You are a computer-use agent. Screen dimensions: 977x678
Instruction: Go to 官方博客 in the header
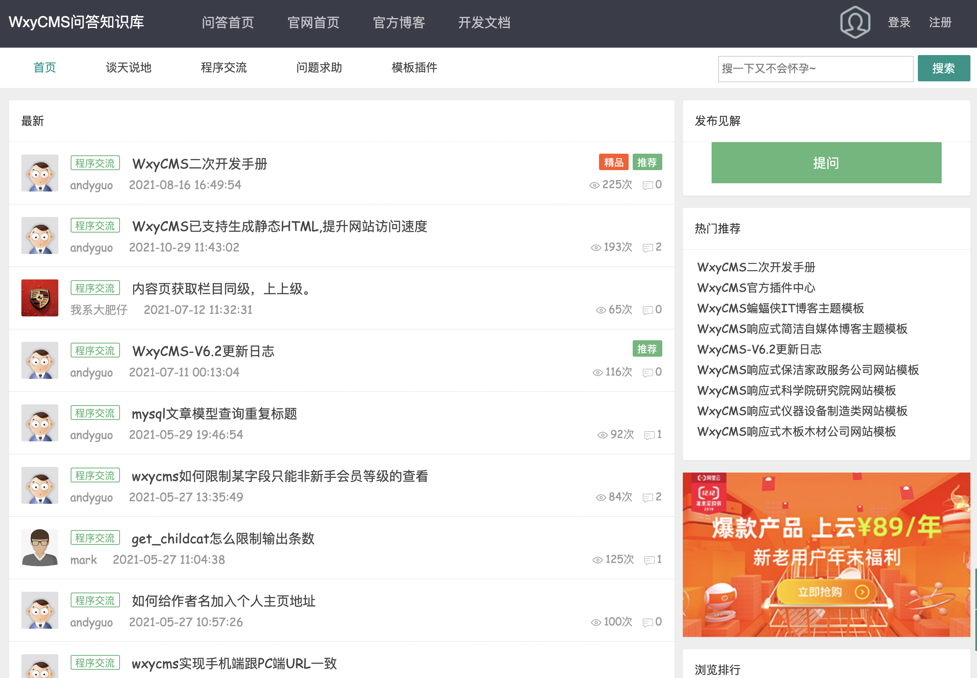coord(399,22)
